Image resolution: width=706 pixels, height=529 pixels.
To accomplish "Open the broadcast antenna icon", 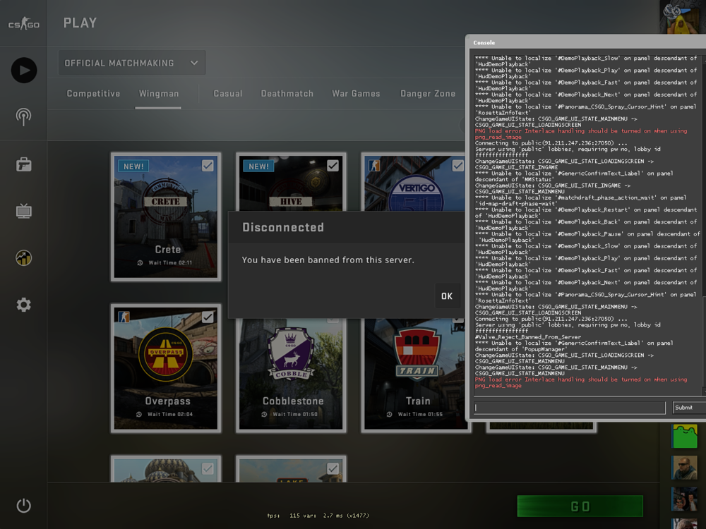I will (x=23, y=116).
